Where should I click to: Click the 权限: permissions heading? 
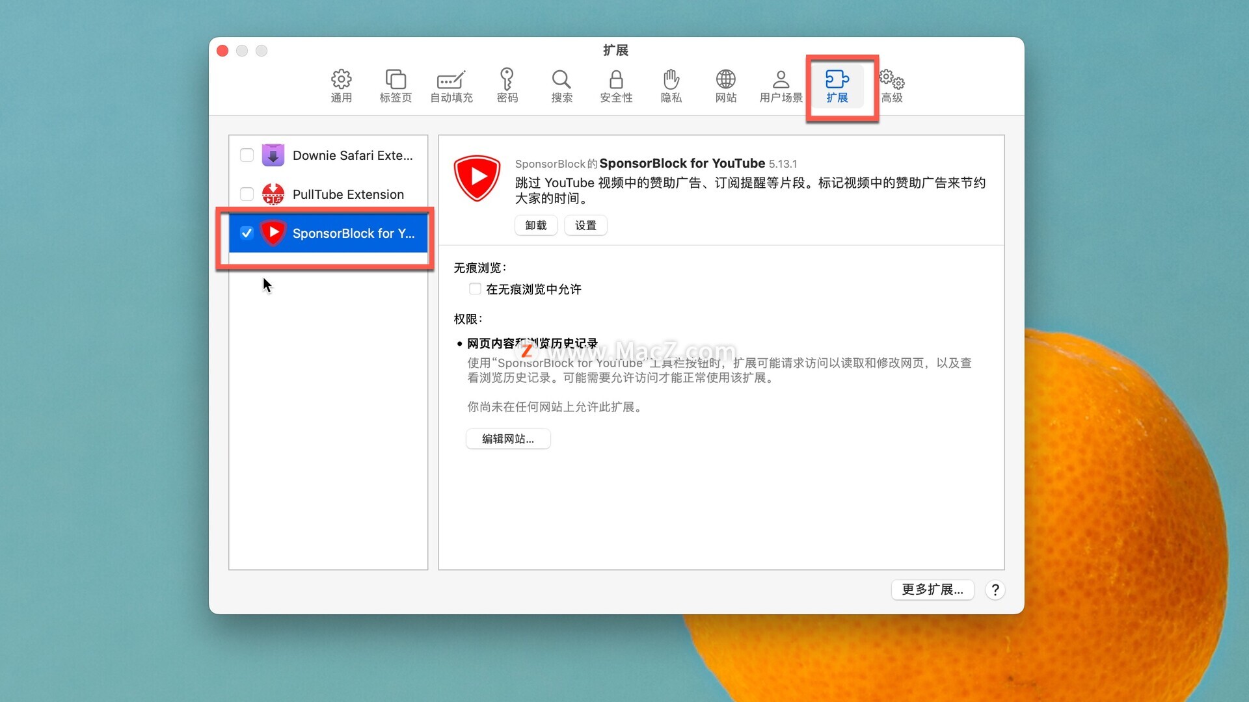468,319
